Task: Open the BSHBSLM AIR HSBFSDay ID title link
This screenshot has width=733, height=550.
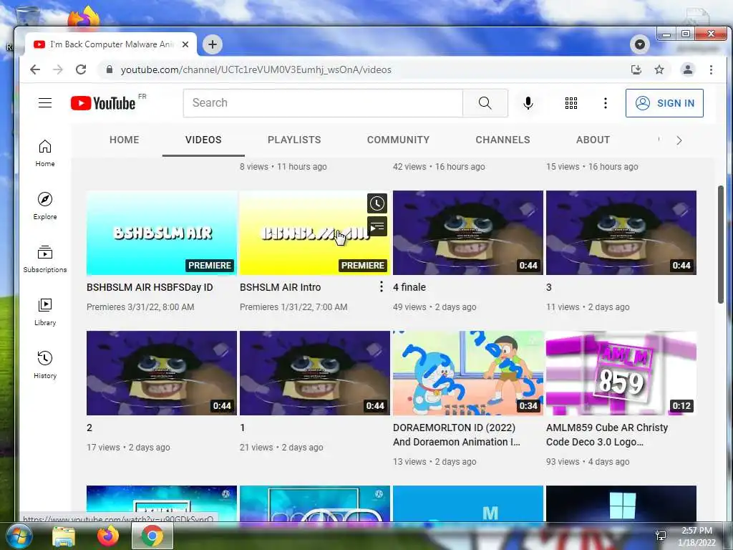Action: (x=150, y=287)
